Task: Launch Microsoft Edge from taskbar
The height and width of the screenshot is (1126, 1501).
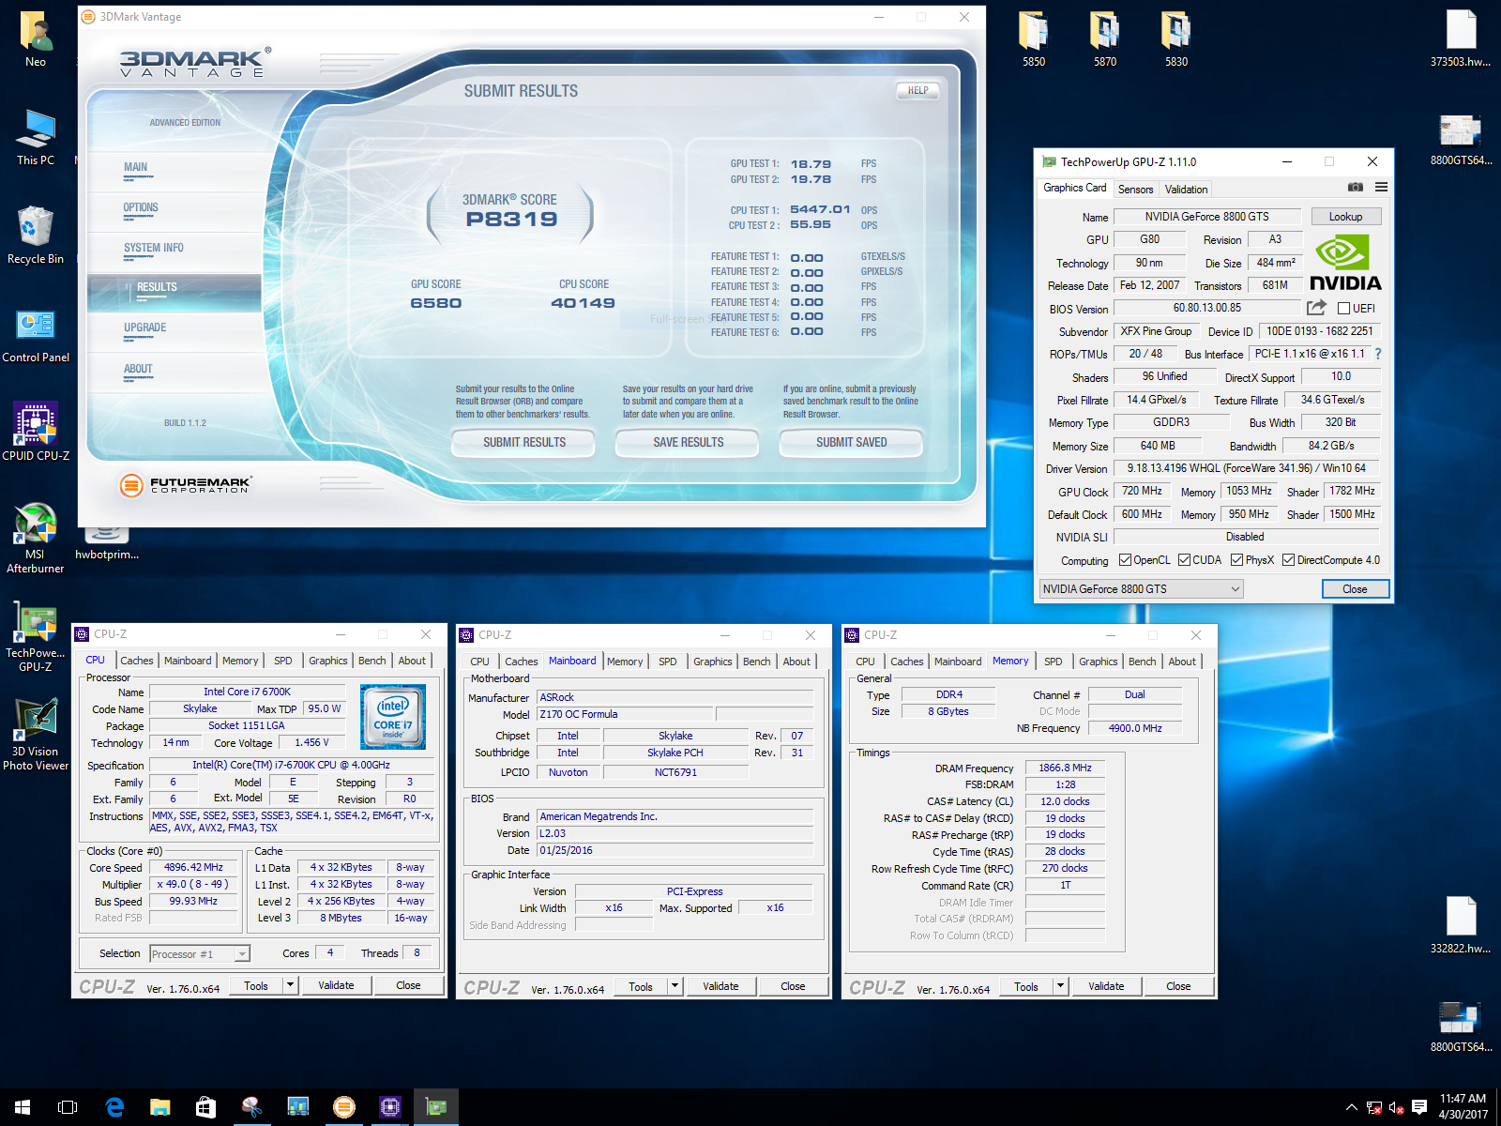Action: pos(114,1107)
